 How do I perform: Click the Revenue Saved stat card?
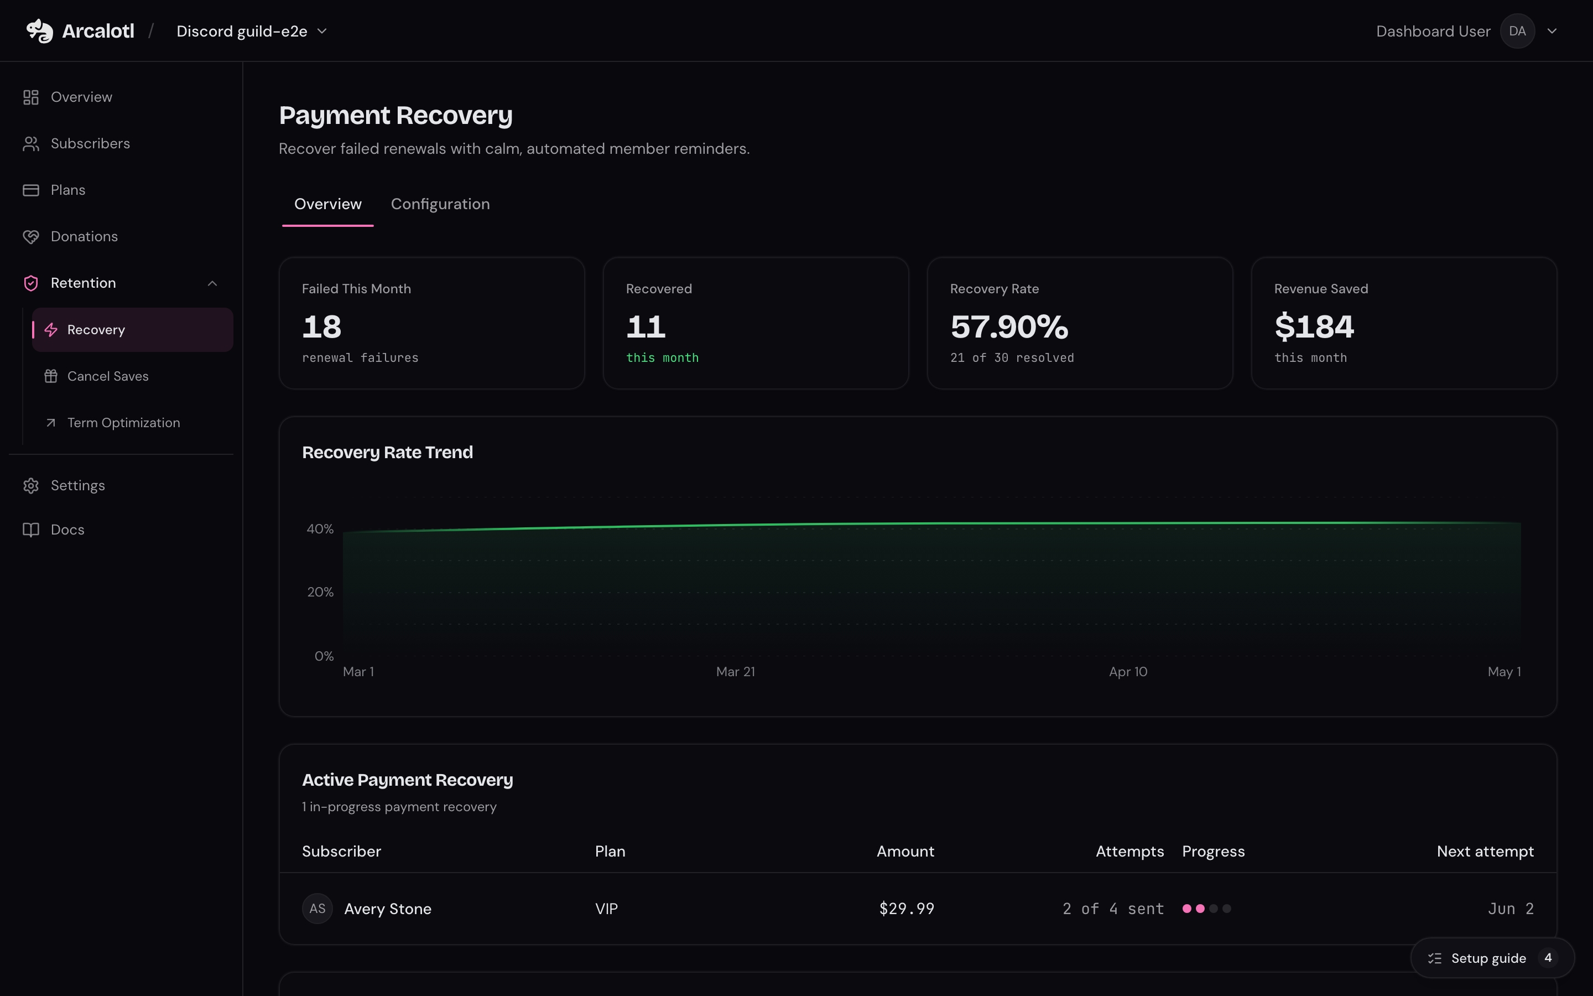[x=1403, y=323]
